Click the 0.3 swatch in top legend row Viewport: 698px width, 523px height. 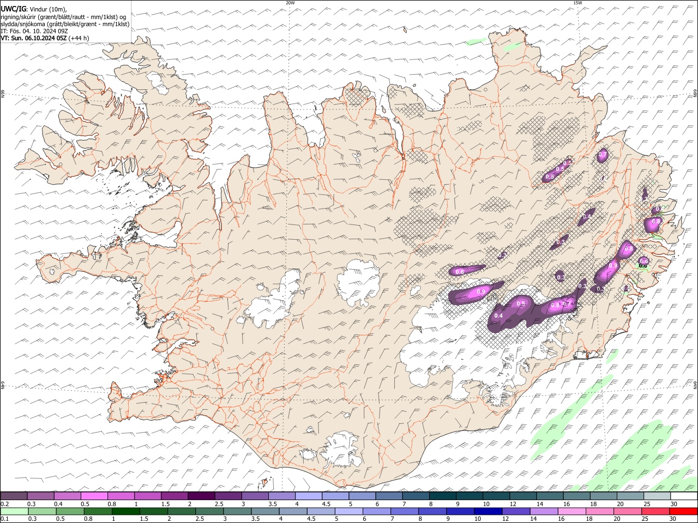coord(41,496)
